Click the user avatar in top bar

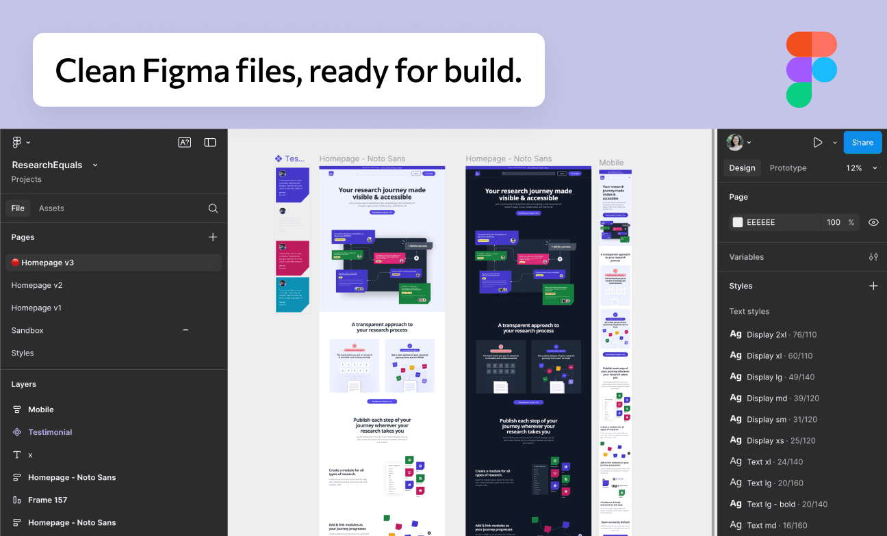[734, 142]
